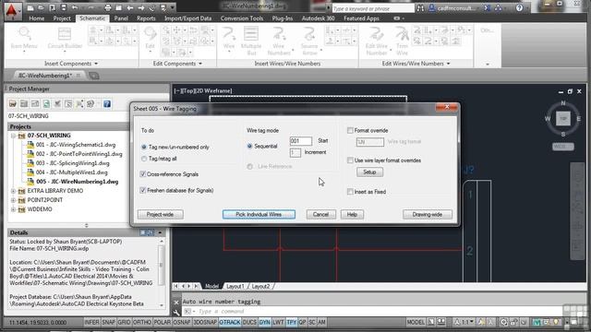Viewport: 591px width, 332px height.
Task: Click Next Project Drawing right arrow icon
Action: point(141,7)
